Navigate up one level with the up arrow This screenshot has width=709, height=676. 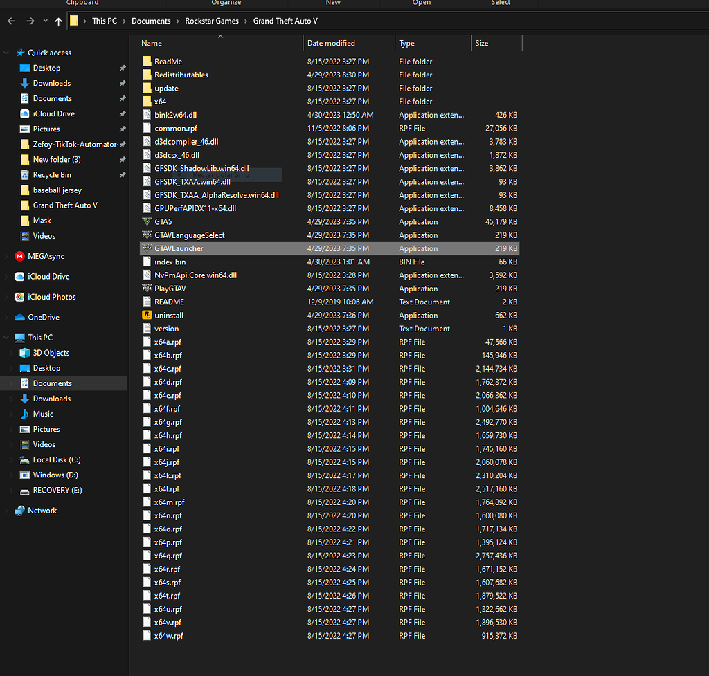click(58, 21)
